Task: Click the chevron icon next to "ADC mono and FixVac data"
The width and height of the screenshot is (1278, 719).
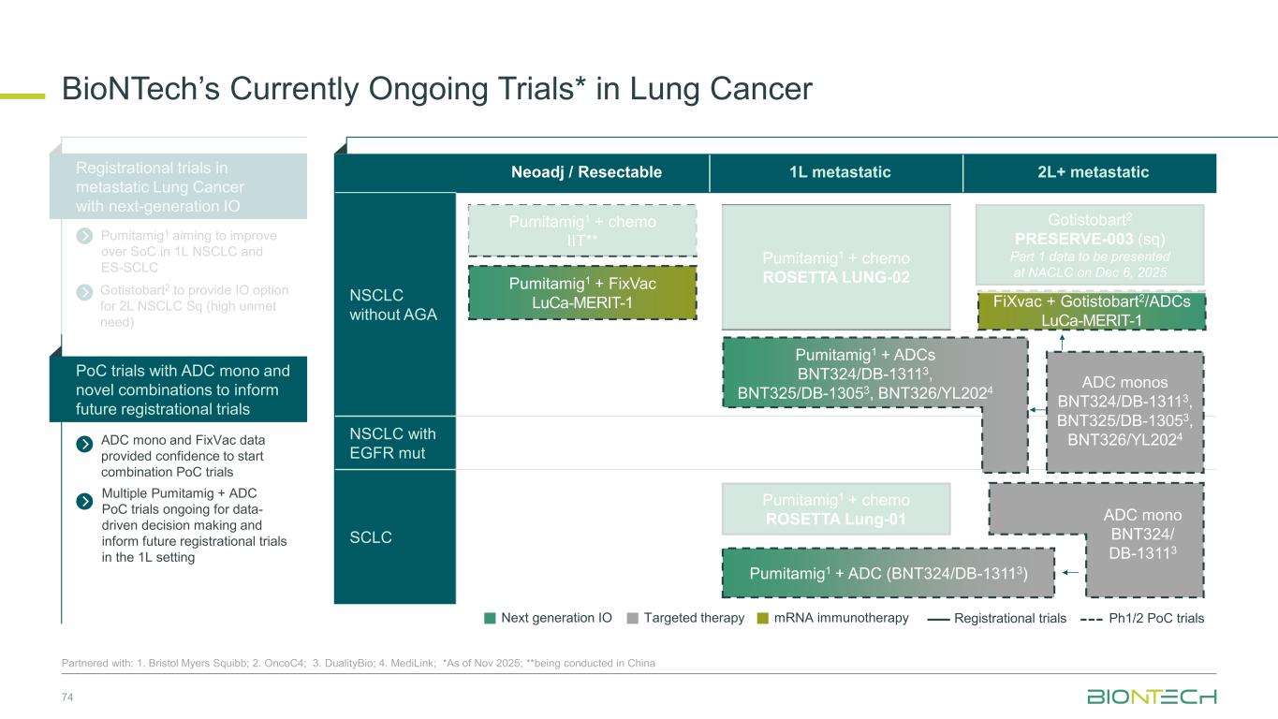Action: [x=84, y=441]
